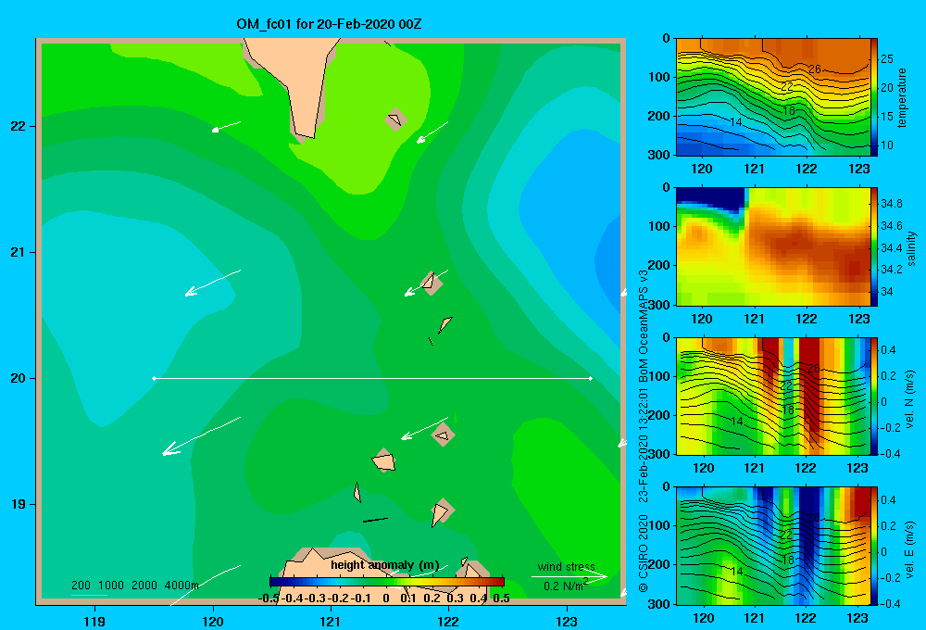The image size is (926, 630).
Task: Click the 'height anomaly (m)' label
Action: point(385,565)
